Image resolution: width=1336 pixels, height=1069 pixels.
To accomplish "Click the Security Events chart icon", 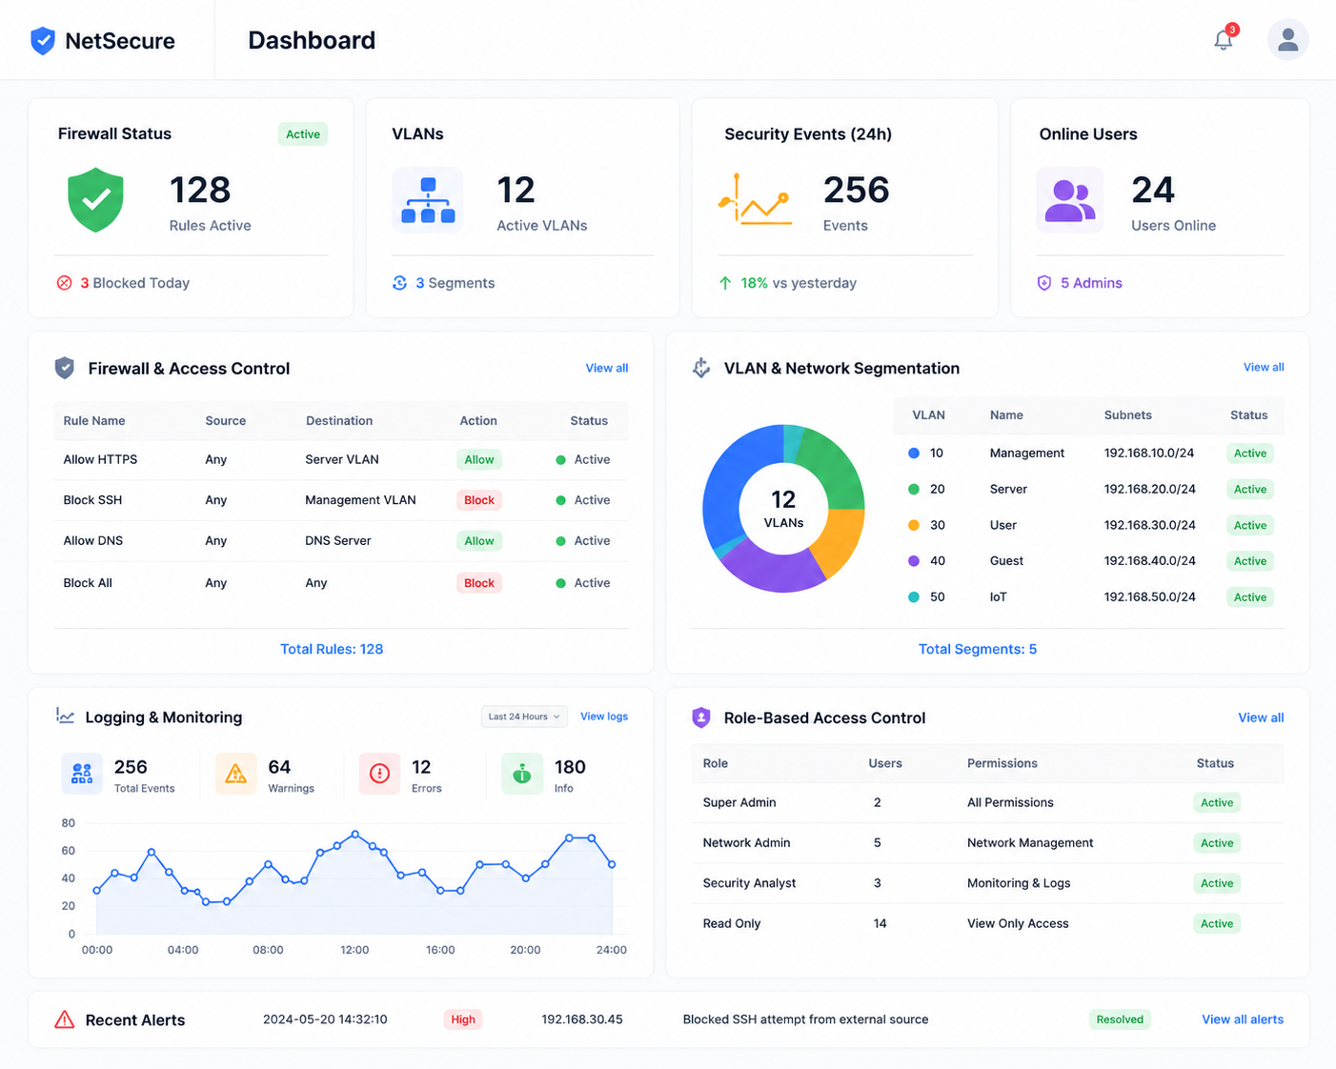I will 755,200.
